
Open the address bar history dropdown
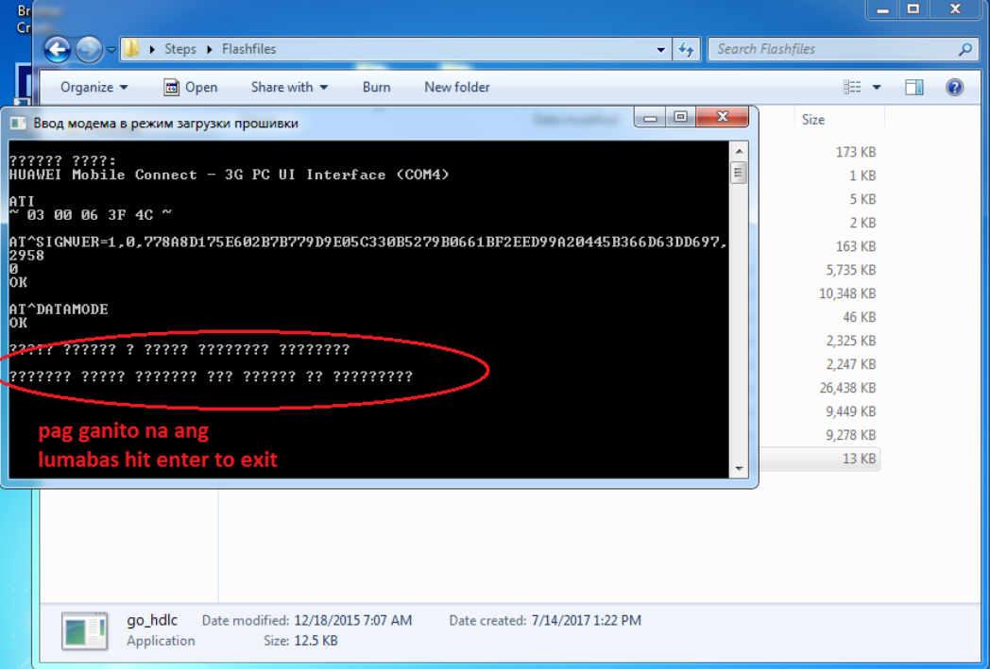pyautogui.click(x=659, y=49)
